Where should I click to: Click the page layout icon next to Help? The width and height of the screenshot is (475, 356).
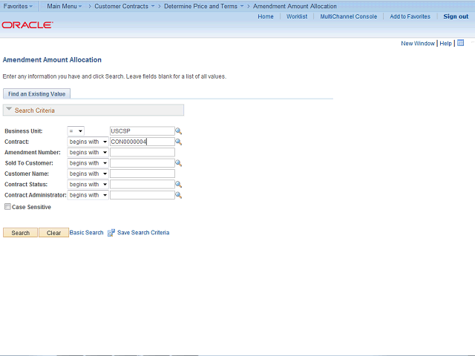click(x=460, y=43)
